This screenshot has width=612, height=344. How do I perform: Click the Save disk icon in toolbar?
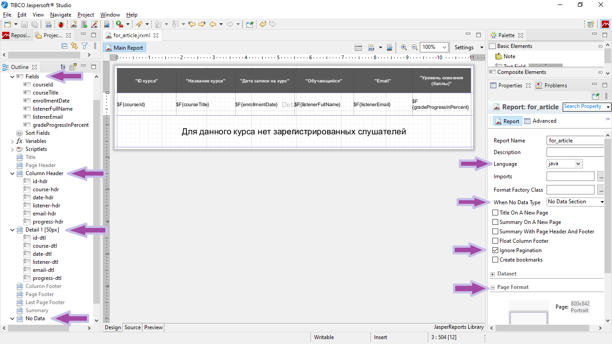24,24
